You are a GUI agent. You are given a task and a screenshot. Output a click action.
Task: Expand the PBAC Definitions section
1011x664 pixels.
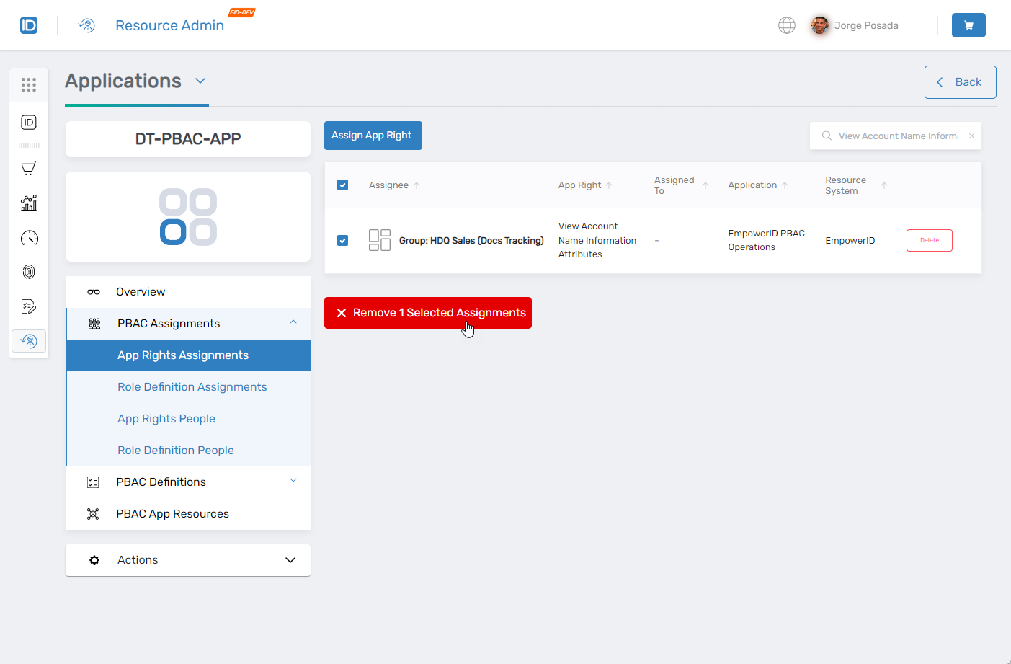[x=293, y=482]
